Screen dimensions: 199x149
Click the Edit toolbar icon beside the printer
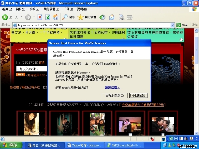(129, 17)
